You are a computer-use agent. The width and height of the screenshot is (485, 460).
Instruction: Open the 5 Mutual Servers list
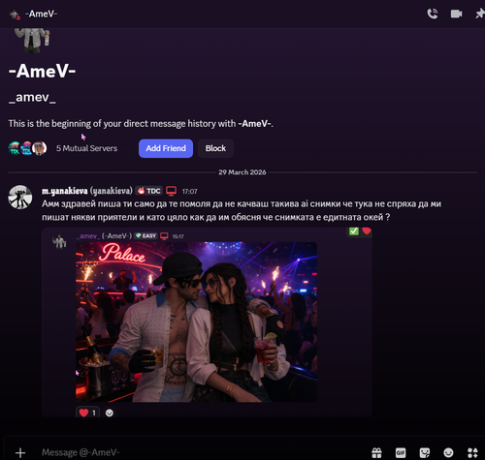[x=86, y=148]
